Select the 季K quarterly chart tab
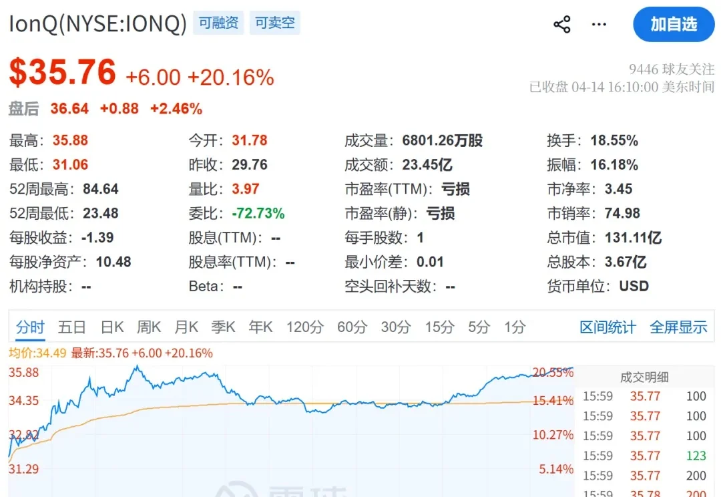 [223, 327]
